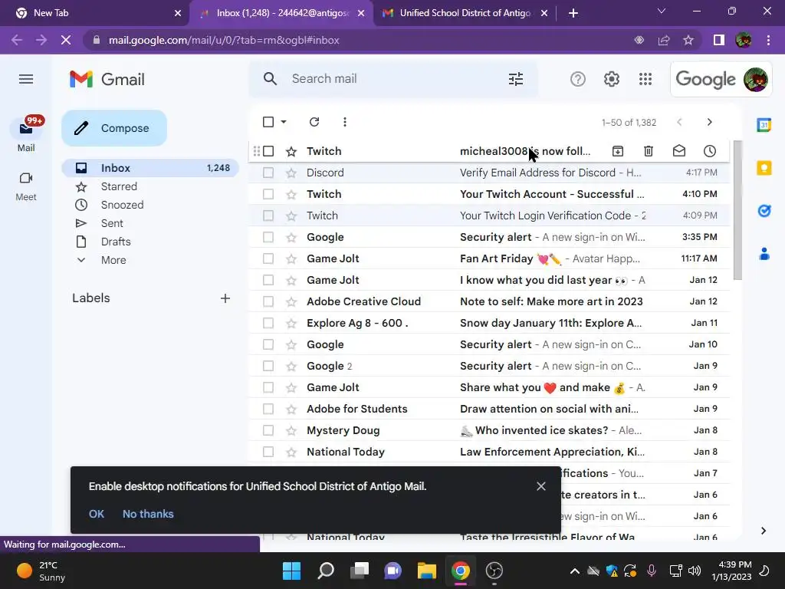785x589 pixels.
Task: Open the Mail section in the left rail
Action: (x=26, y=134)
